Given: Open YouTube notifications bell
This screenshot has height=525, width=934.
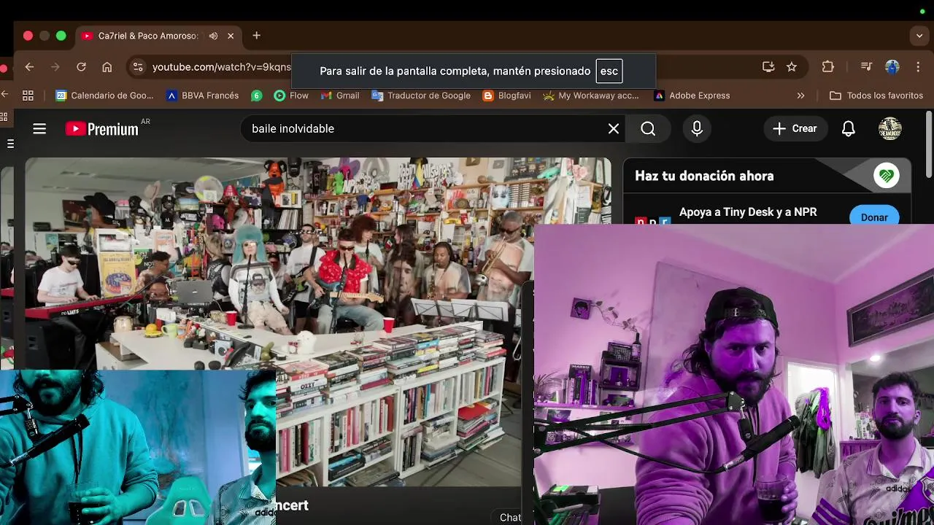Looking at the screenshot, I should (848, 129).
